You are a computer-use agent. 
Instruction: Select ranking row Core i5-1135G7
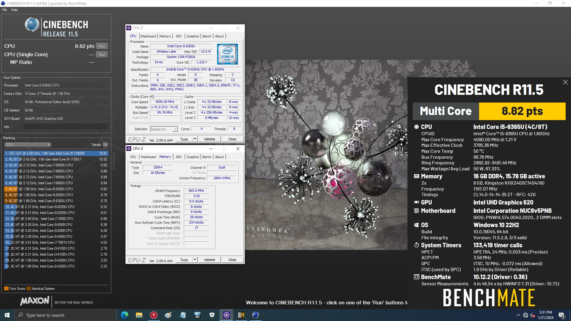pos(56,159)
